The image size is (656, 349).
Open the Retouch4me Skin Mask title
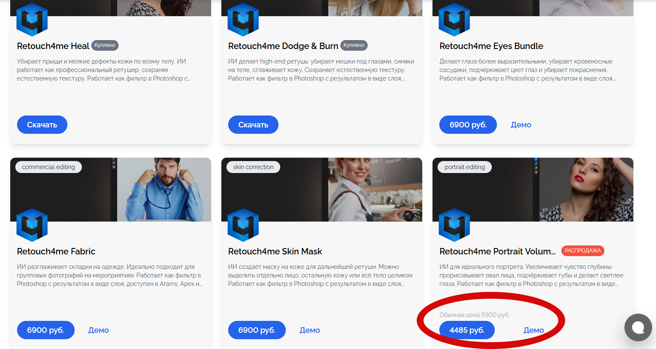[275, 251]
